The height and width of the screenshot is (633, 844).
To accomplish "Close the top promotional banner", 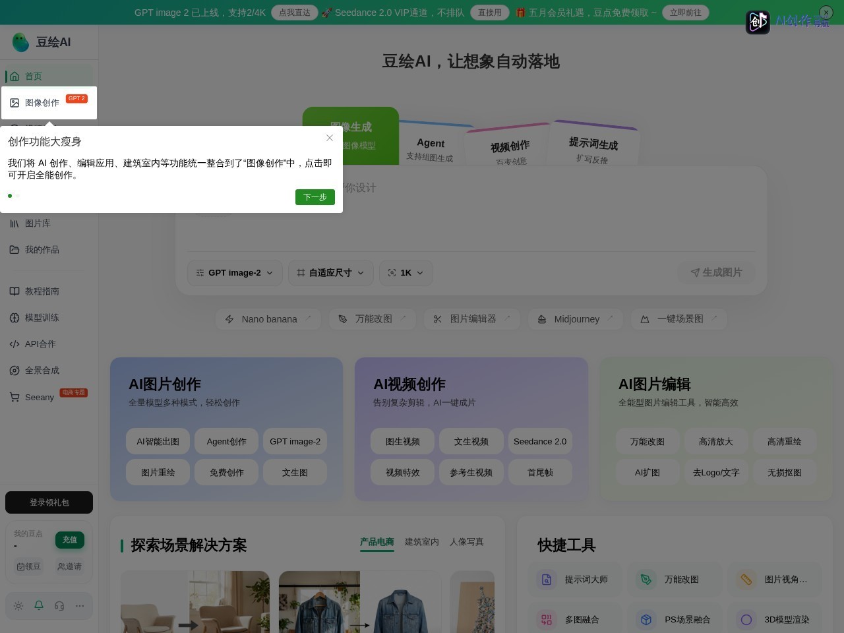I will coord(826,13).
